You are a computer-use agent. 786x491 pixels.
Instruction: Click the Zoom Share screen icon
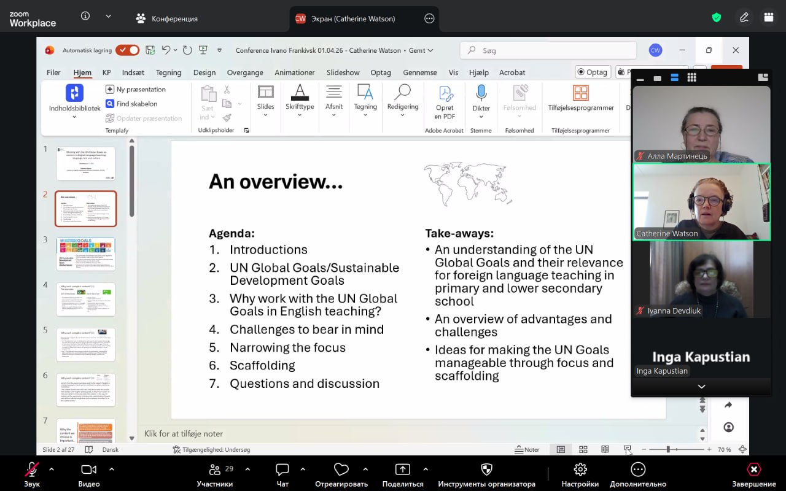tap(403, 470)
